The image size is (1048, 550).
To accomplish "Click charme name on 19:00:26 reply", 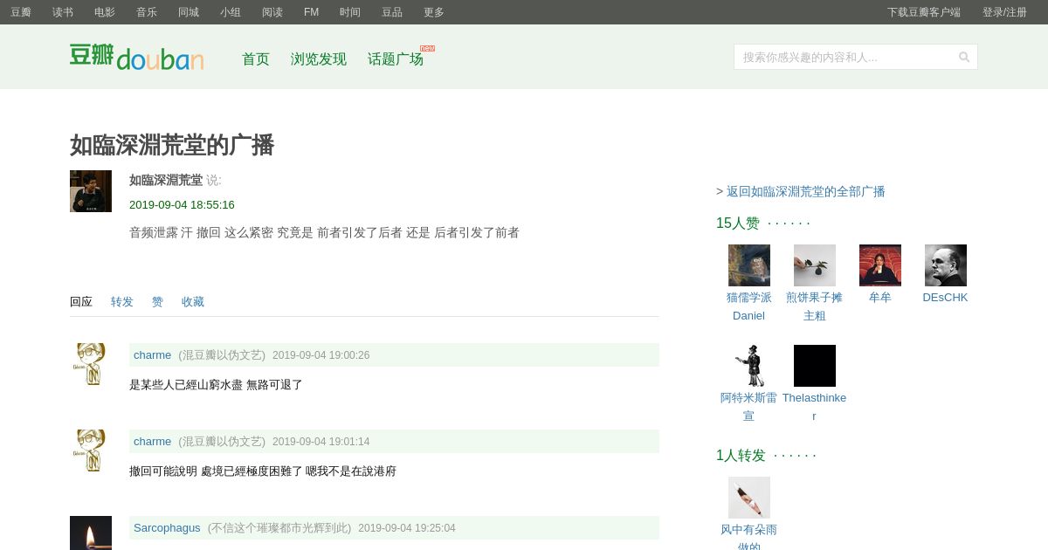I will pos(152,355).
